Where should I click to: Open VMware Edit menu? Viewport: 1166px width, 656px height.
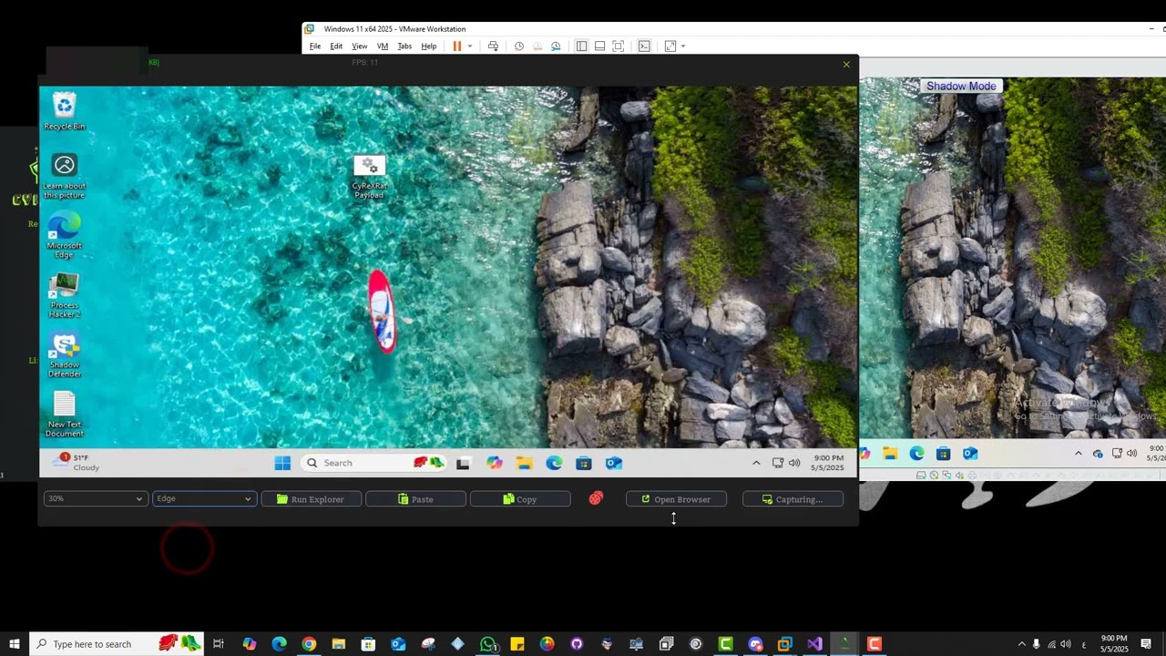pyautogui.click(x=336, y=46)
